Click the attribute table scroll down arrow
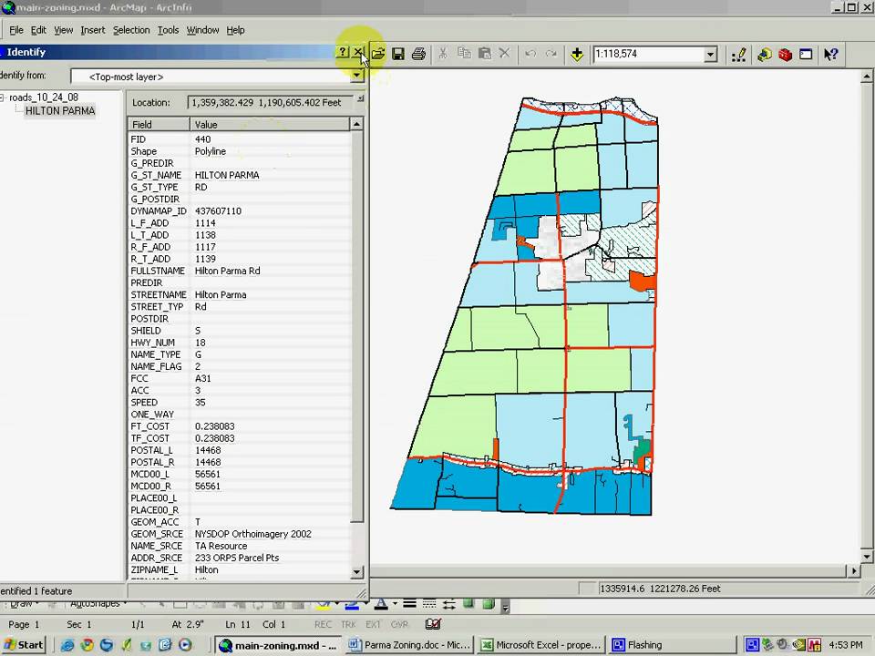 [357, 572]
